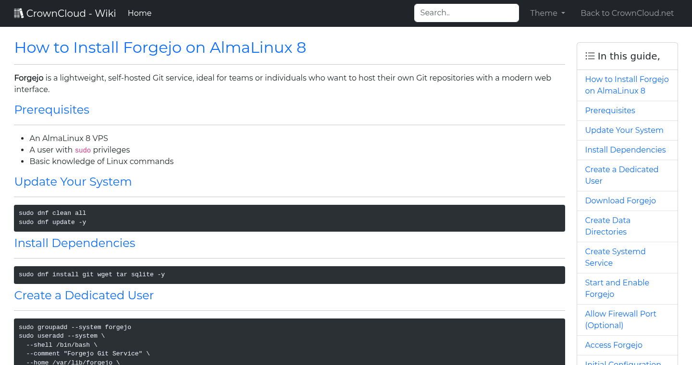Expand the Theme selector in the navbar
Image resolution: width=692 pixels, height=365 pixels.
pos(547,13)
